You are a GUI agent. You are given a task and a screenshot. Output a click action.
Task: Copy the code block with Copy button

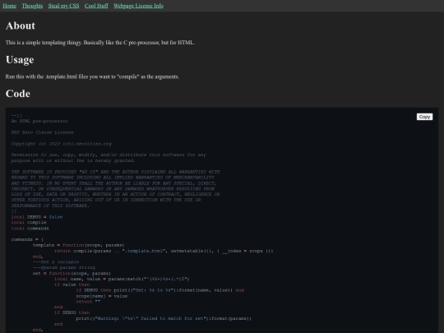[x=424, y=117]
